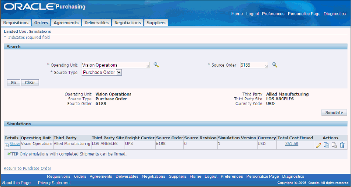Click the disabled firm simulation icon

(x=334, y=145)
